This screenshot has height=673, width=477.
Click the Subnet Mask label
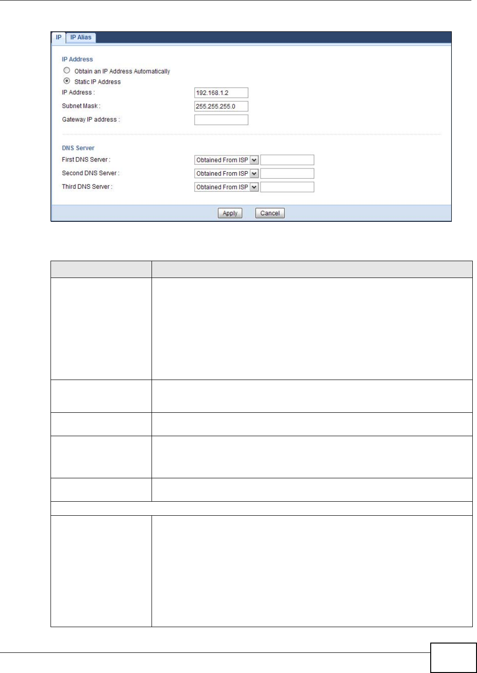[x=81, y=106]
